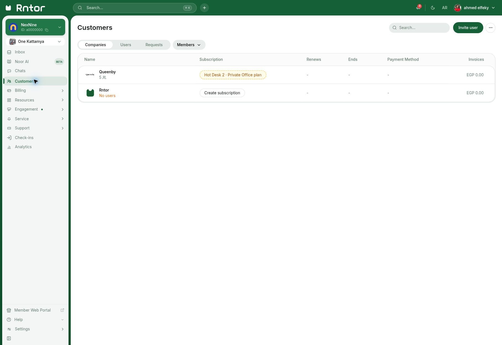Copy the NexNine ID with the copy icon

[47, 30]
